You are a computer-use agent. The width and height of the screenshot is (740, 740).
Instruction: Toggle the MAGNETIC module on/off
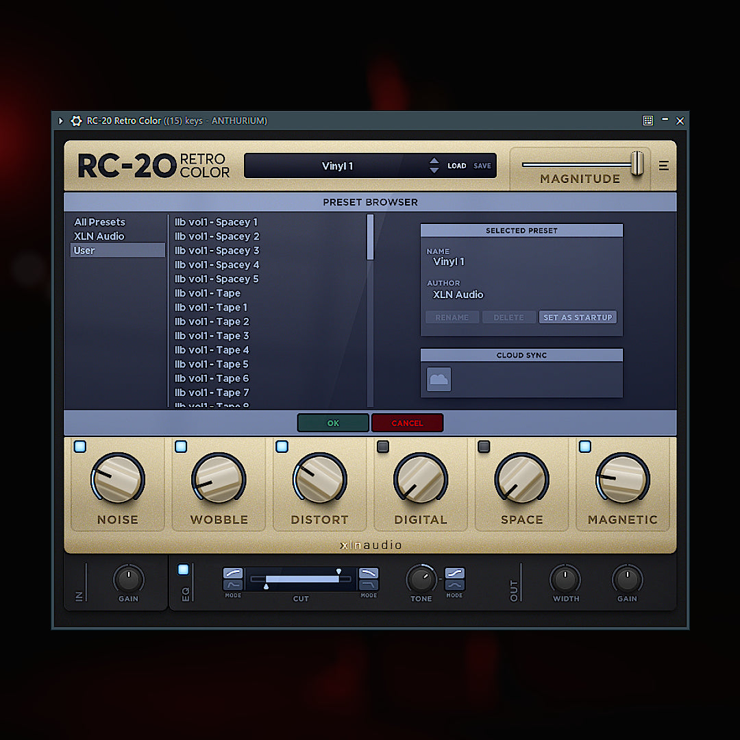585,447
